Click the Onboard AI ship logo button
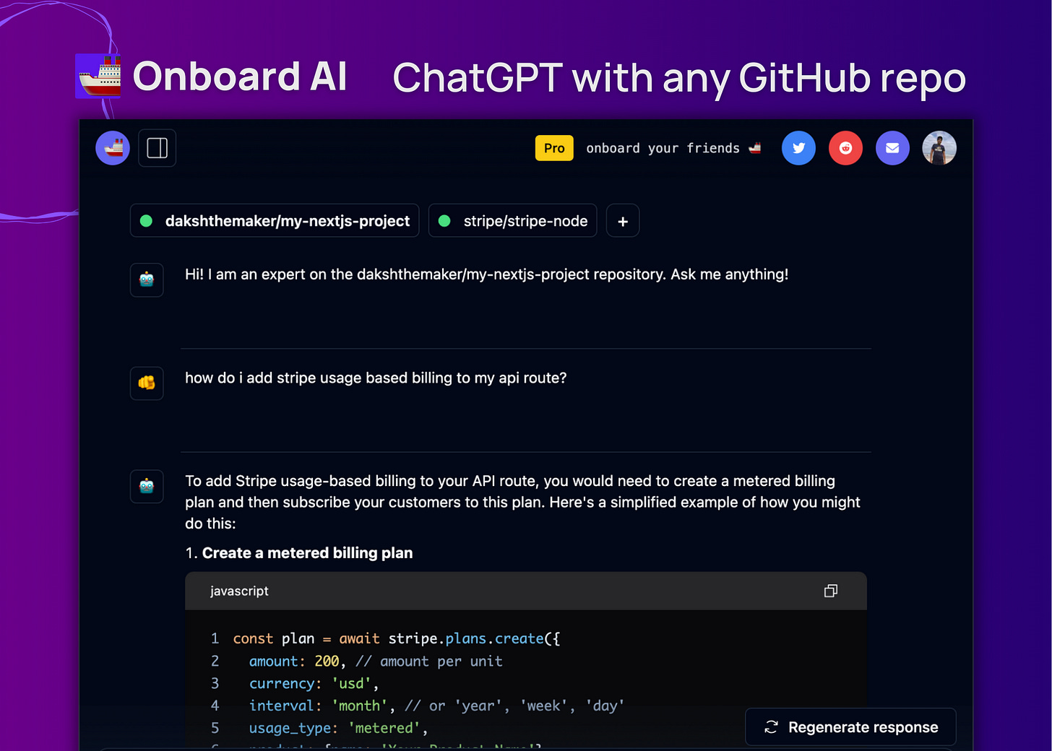The height and width of the screenshot is (751, 1052). point(113,148)
